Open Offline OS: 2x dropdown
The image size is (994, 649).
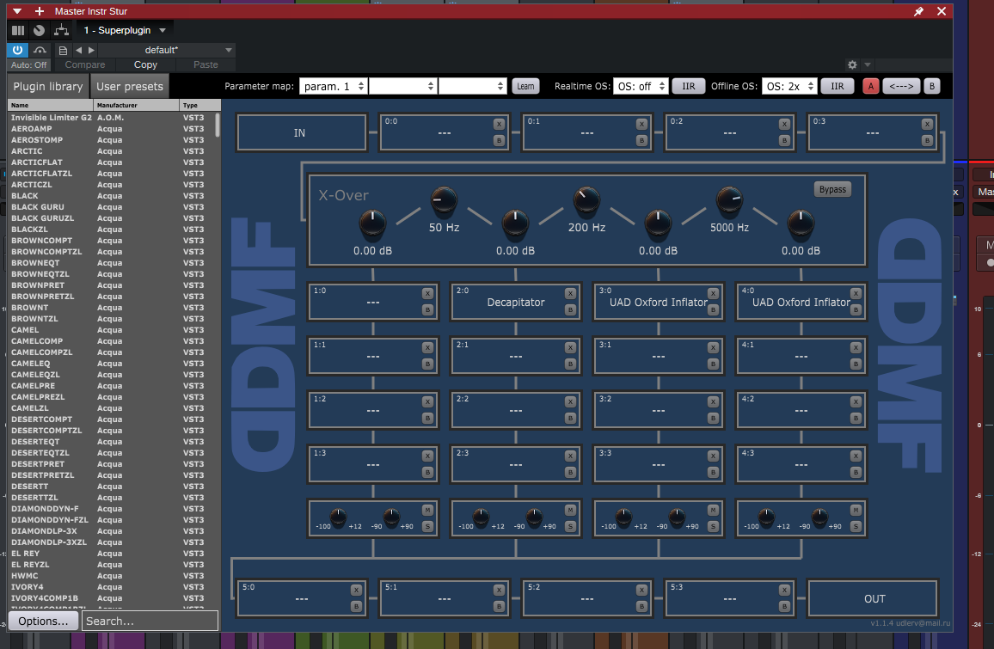coord(789,86)
